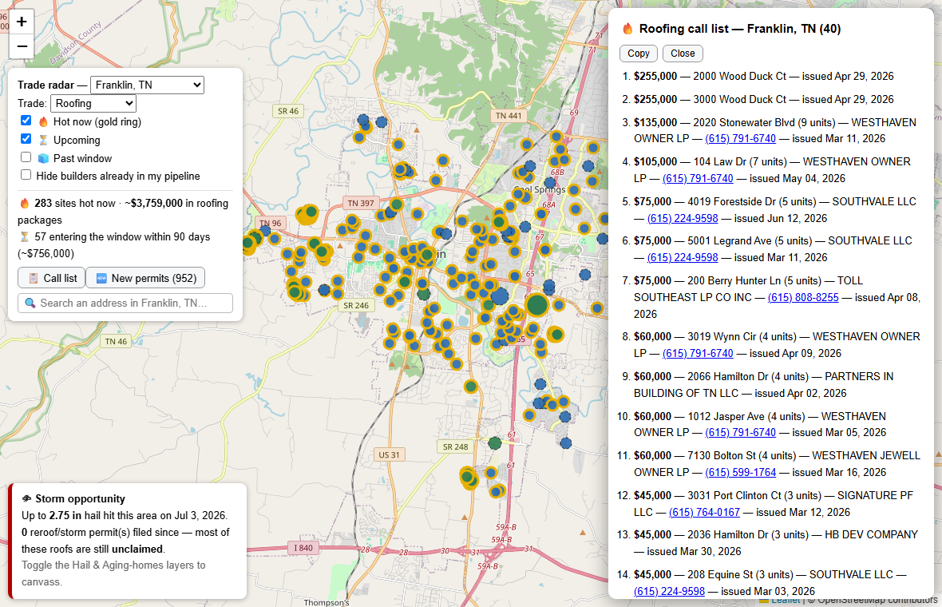
Task: Open the Trade dropdown set to Roofing
Action: click(x=93, y=103)
